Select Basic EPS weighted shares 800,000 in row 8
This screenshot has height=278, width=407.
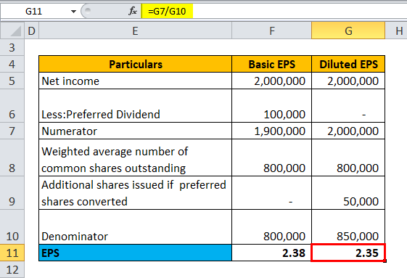[x=271, y=158]
